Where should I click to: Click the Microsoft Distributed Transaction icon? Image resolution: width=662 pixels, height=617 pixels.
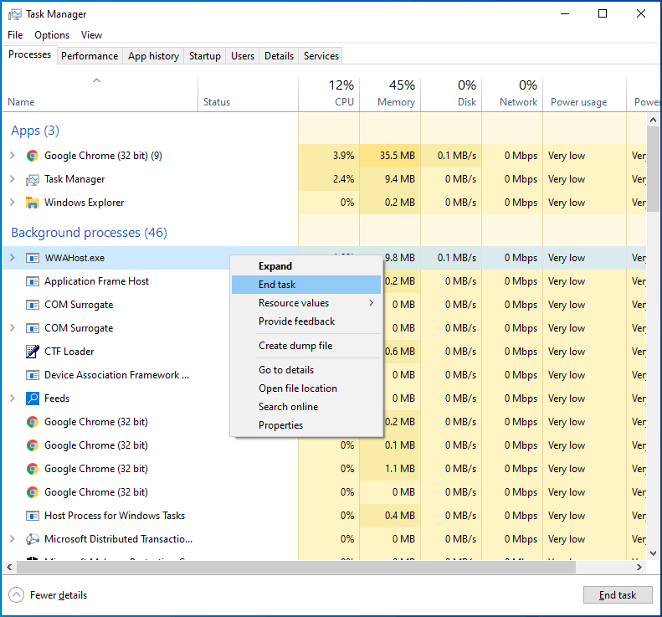coord(33,539)
